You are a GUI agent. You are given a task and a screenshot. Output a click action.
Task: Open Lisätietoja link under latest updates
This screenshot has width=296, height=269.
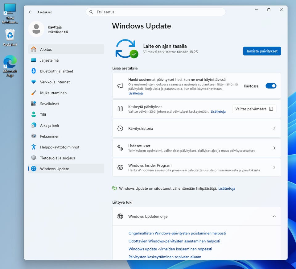136,93
